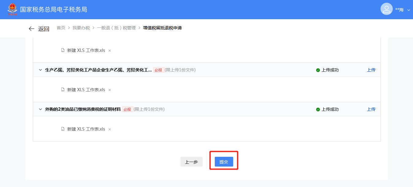The height and width of the screenshot is (187, 413).
Task: Click the national tax bureau emblem logo
Action: pos(12,9)
